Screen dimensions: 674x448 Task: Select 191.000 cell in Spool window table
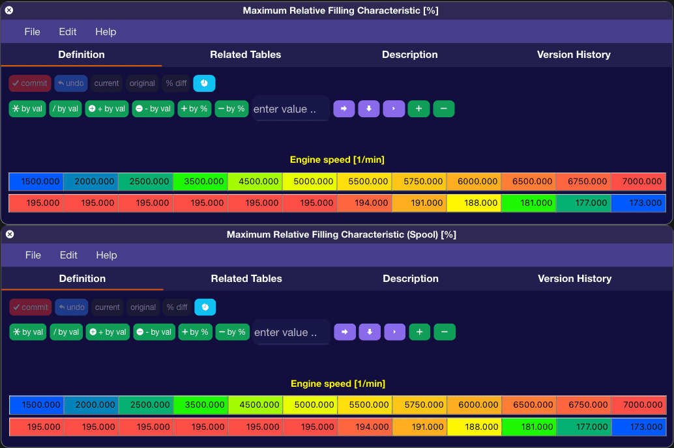420,427
